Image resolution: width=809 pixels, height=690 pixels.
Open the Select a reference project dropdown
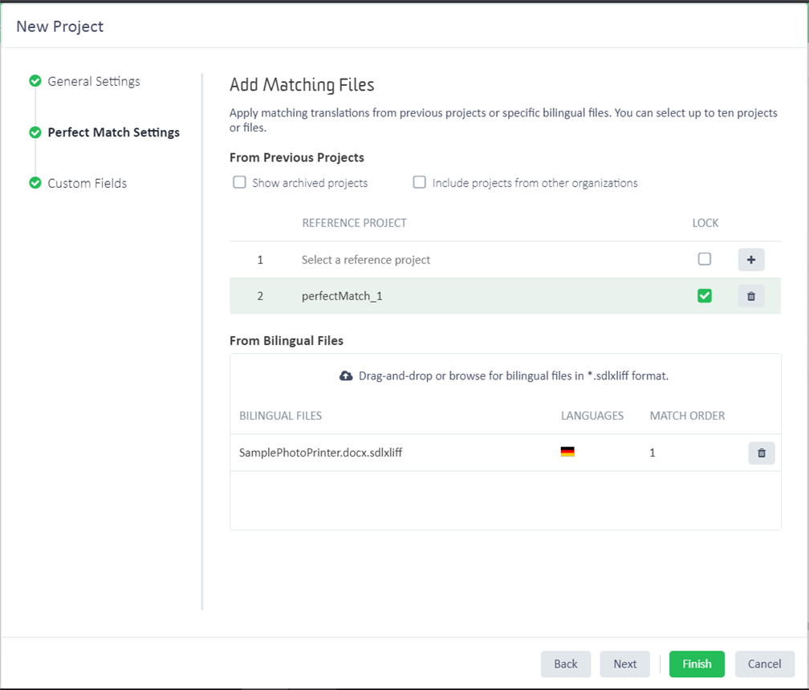[x=366, y=260]
